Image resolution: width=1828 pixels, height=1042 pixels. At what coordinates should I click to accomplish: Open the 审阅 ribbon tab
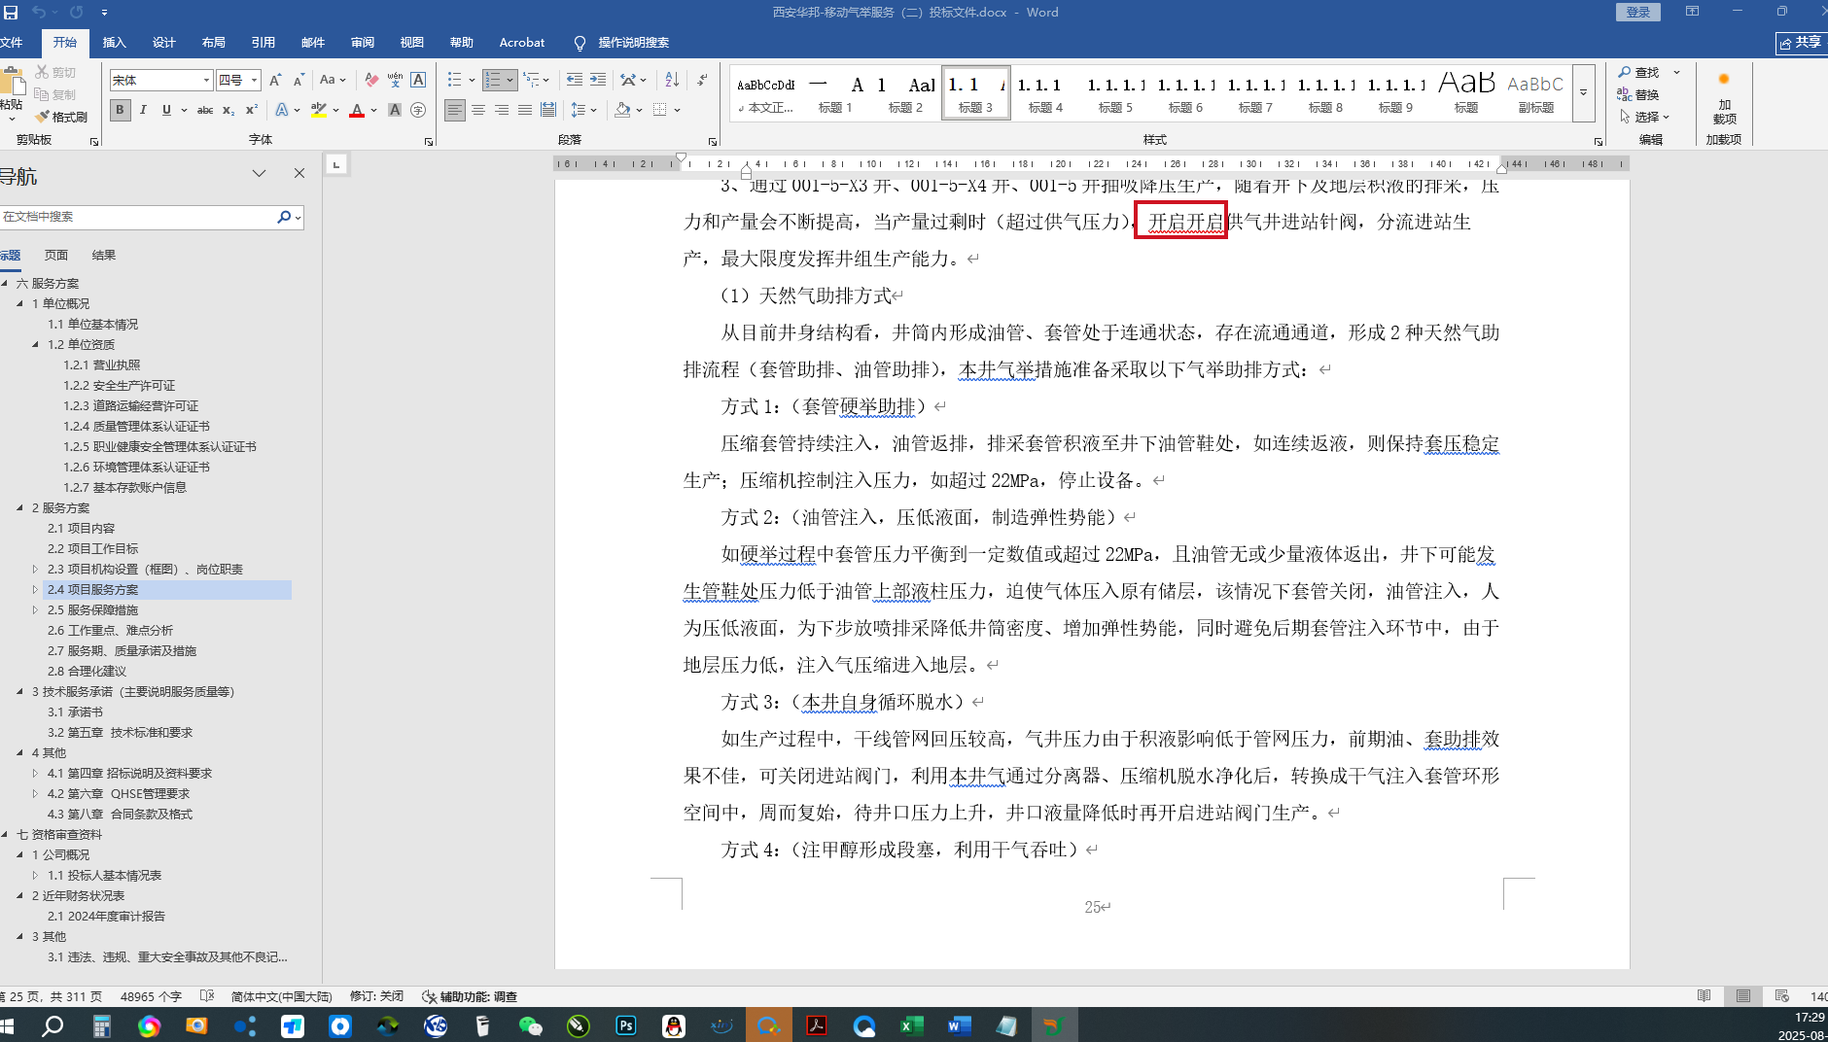pos(363,43)
